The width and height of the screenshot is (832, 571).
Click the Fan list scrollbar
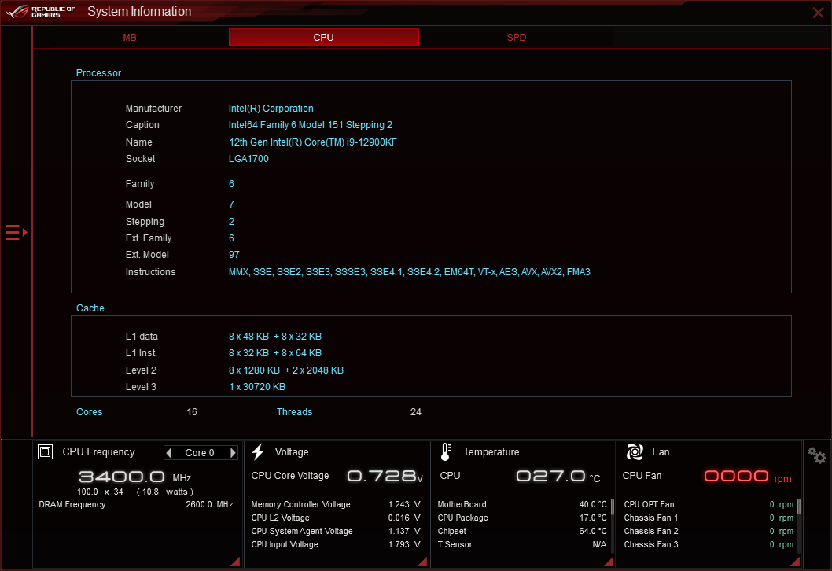[x=798, y=507]
